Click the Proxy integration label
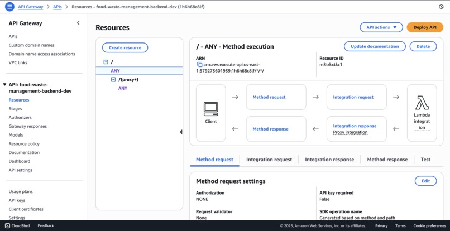Screen dimensions: 450x231 [350, 132]
